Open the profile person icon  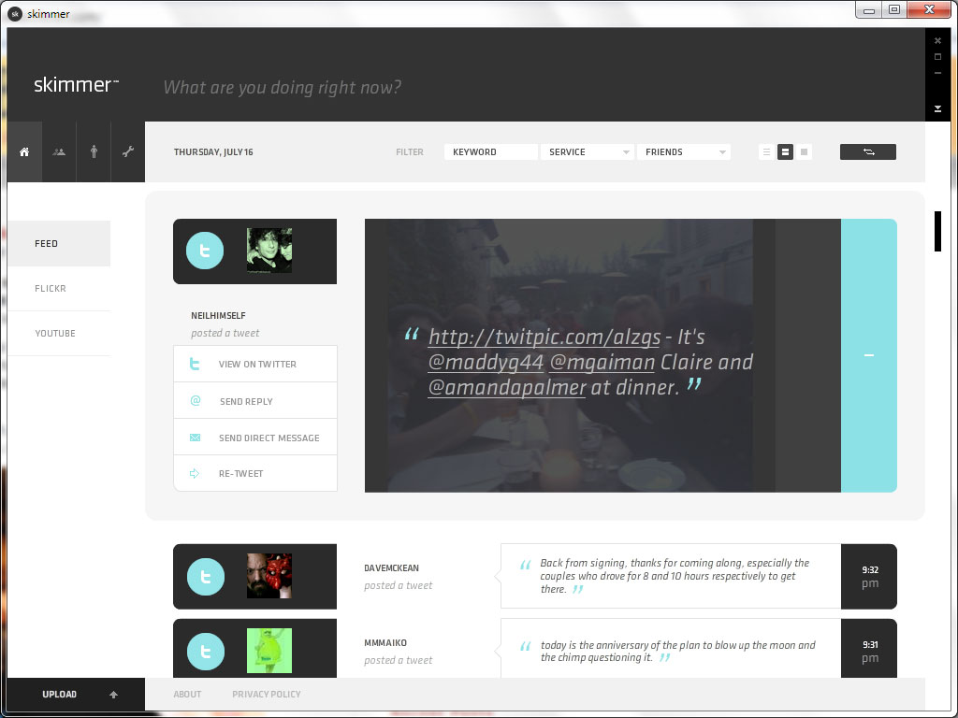click(x=94, y=151)
